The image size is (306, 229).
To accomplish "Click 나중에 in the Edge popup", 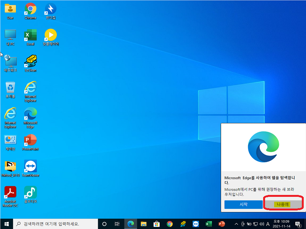I will tap(282, 204).
